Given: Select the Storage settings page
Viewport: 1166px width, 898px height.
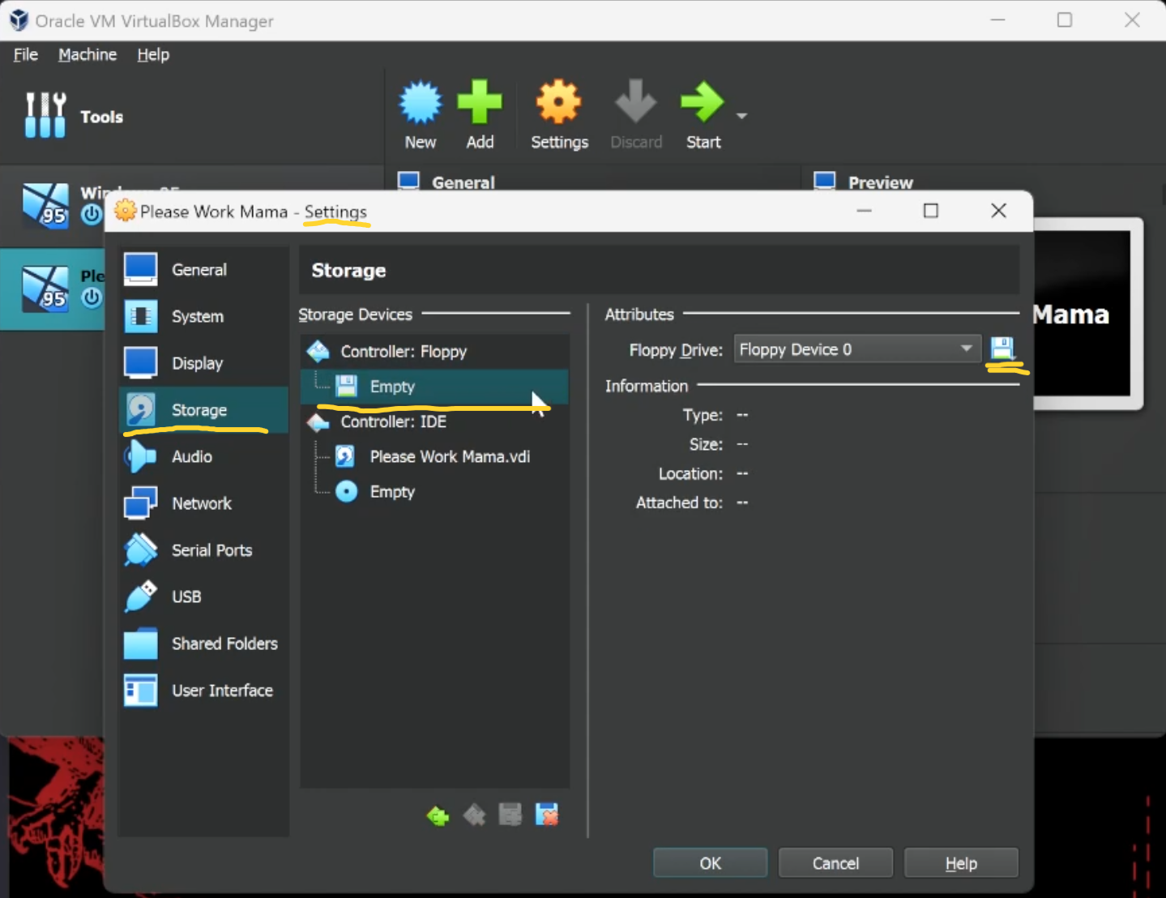Looking at the screenshot, I should click(203, 410).
